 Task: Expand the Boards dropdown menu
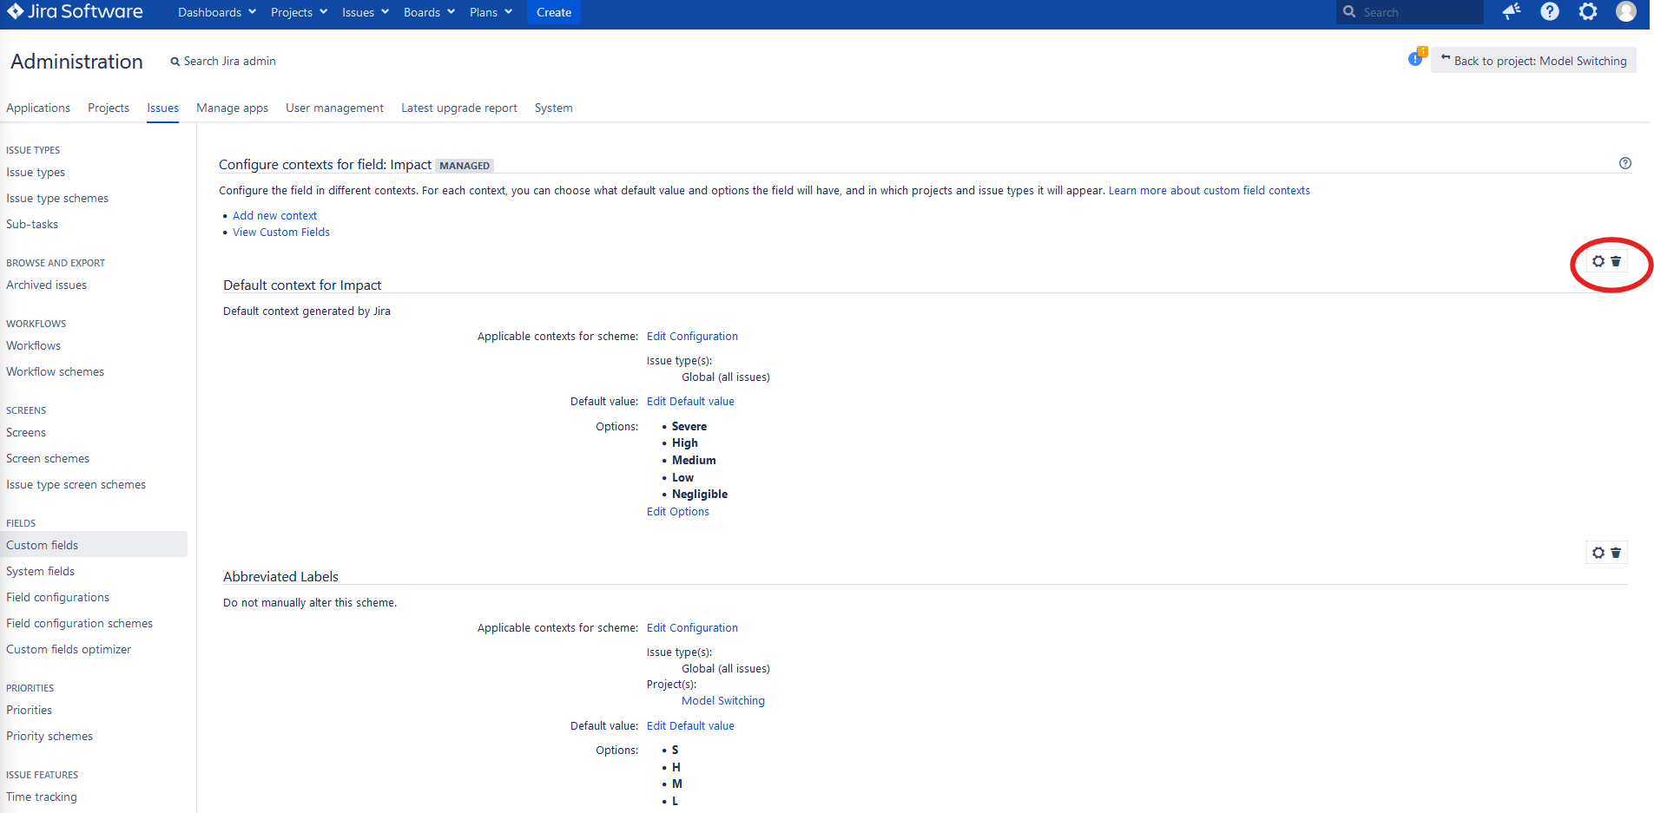429,12
